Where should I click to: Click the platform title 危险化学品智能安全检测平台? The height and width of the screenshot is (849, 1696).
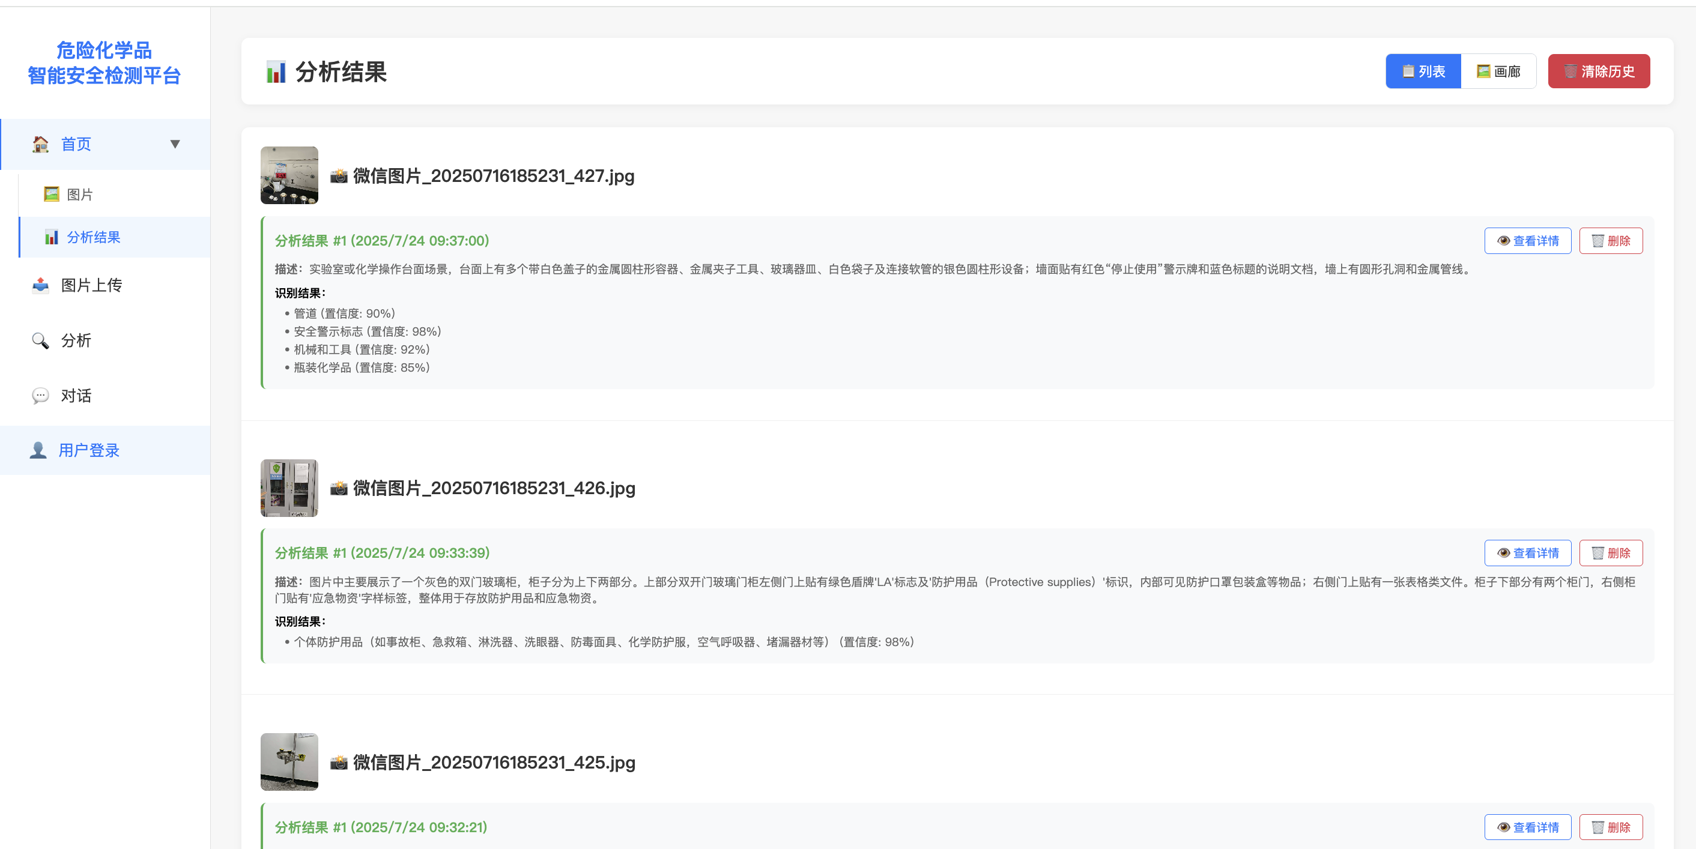click(104, 62)
